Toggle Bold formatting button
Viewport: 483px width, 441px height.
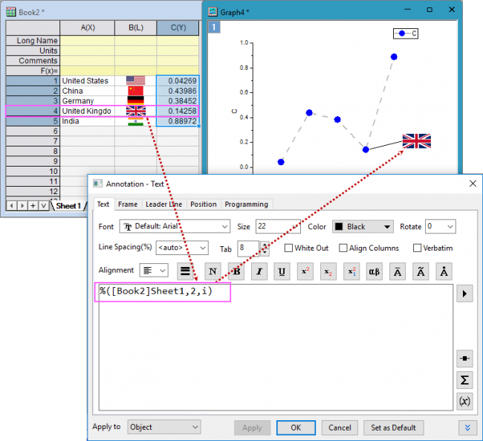[x=236, y=271]
